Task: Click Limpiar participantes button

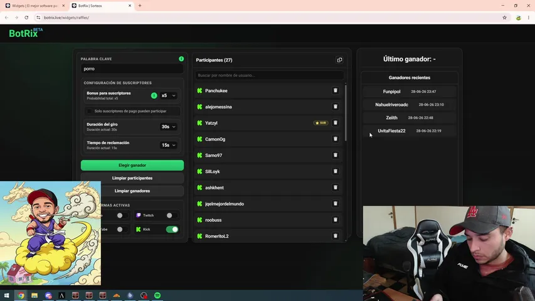Action: tap(132, 178)
